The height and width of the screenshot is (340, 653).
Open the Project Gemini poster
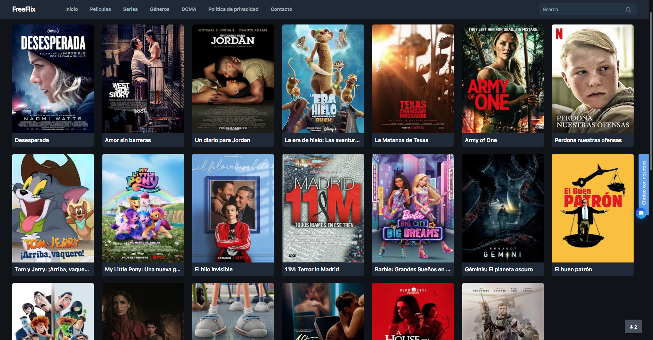pos(503,208)
